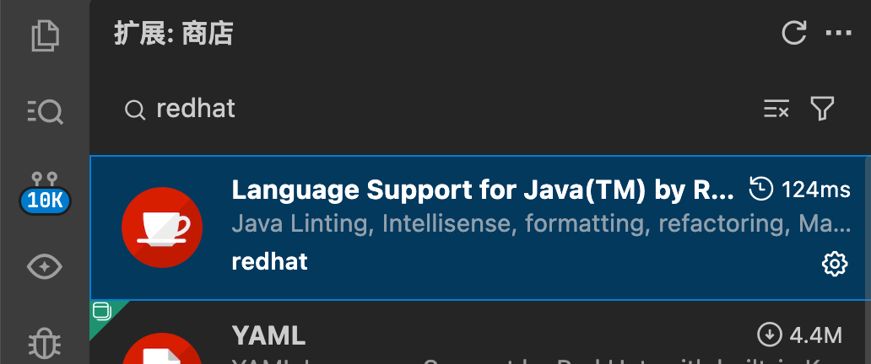This screenshot has height=364, width=871.
Task: Click the green remote badge on YAML
Action: tap(102, 312)
